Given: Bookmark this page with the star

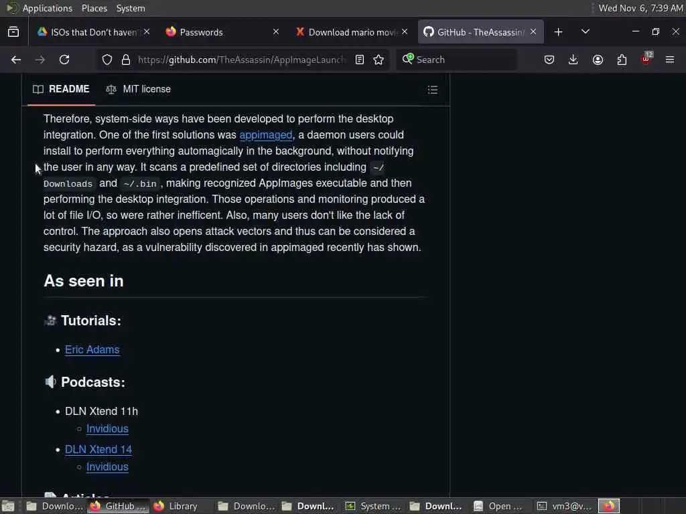Looking at the screenshot, I should tap(379, 60).
